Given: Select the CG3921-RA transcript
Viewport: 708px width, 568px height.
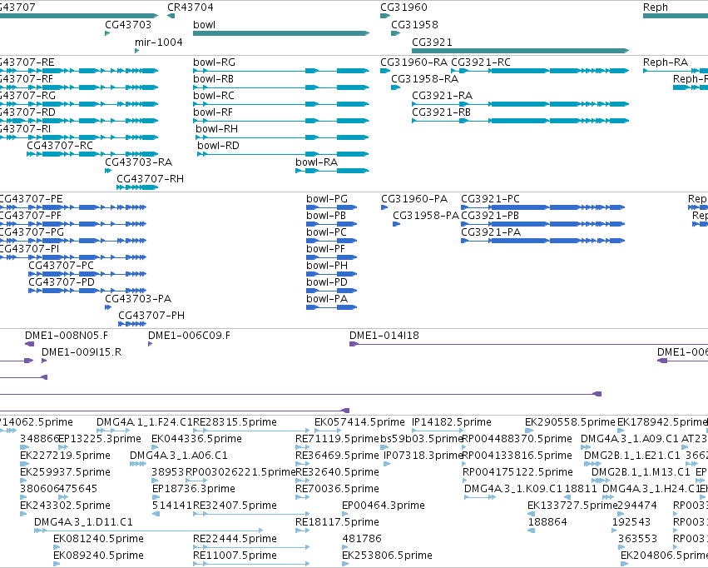Looking at the screenshot, I should pyautogui.click(x=521, y=104).
